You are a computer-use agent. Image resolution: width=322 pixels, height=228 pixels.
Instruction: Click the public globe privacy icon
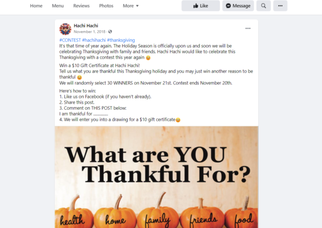pos(110,32)
